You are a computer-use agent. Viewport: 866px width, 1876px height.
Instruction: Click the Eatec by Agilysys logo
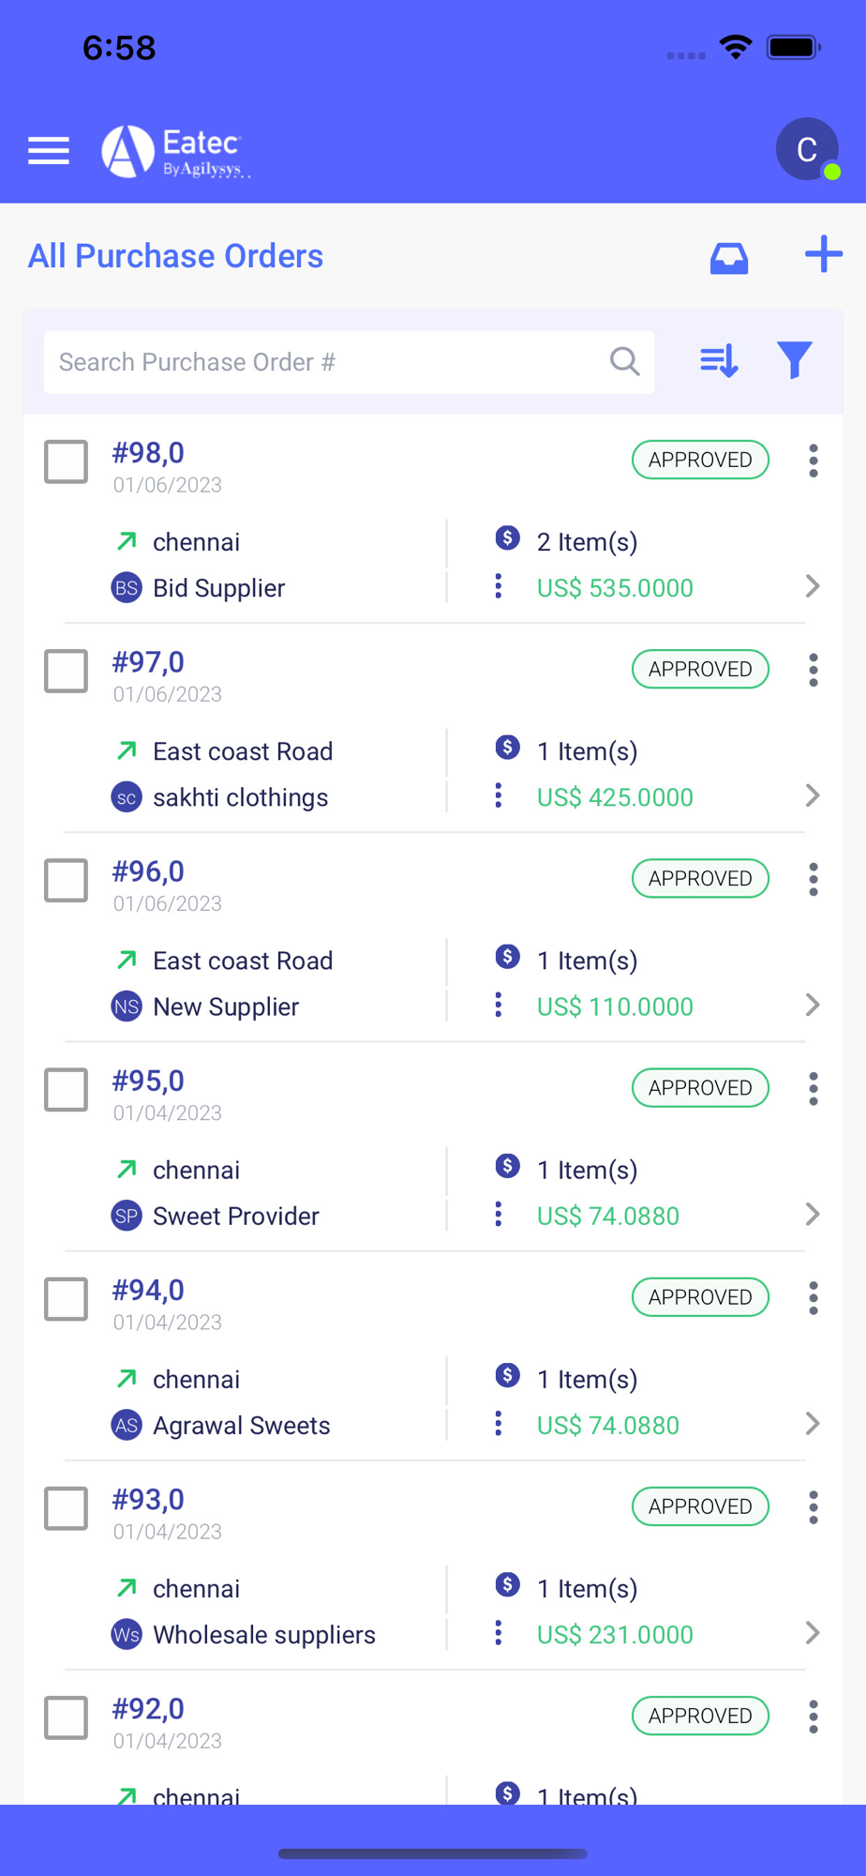pyautogui.click(x=176, y=151)
